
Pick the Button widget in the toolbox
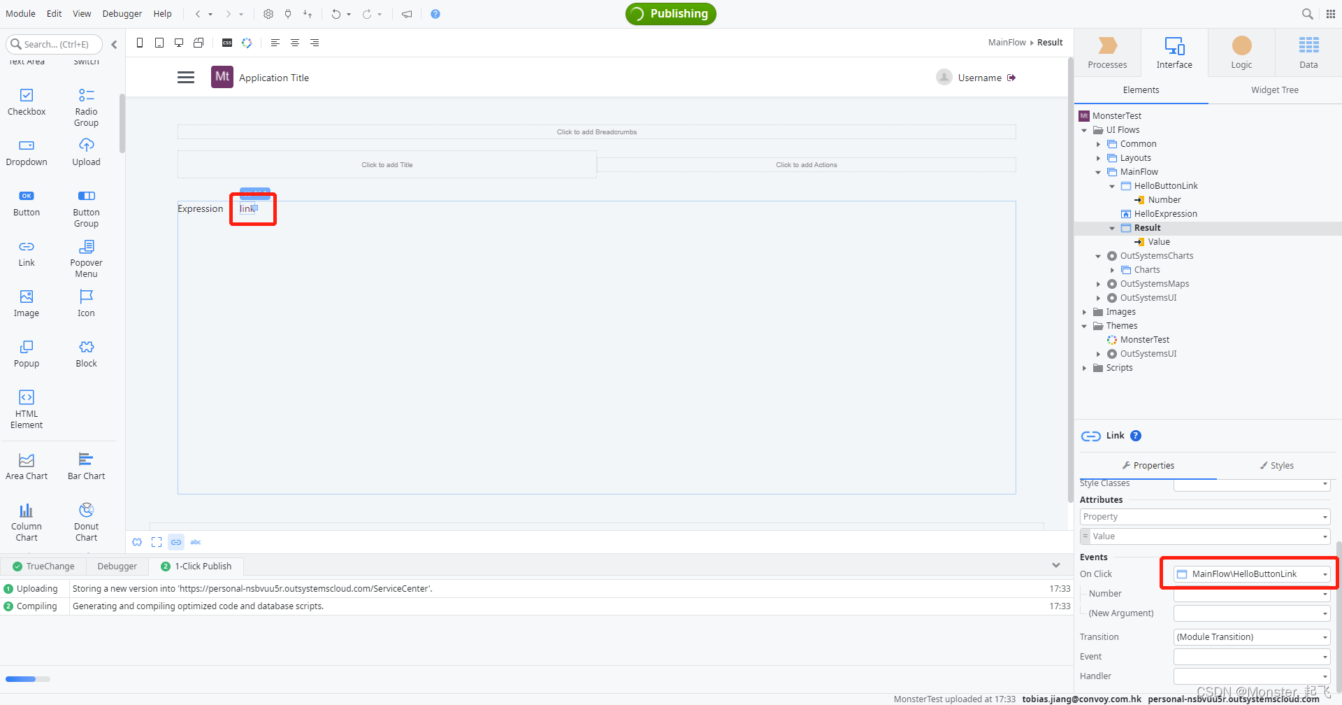[x=27, y=203]
